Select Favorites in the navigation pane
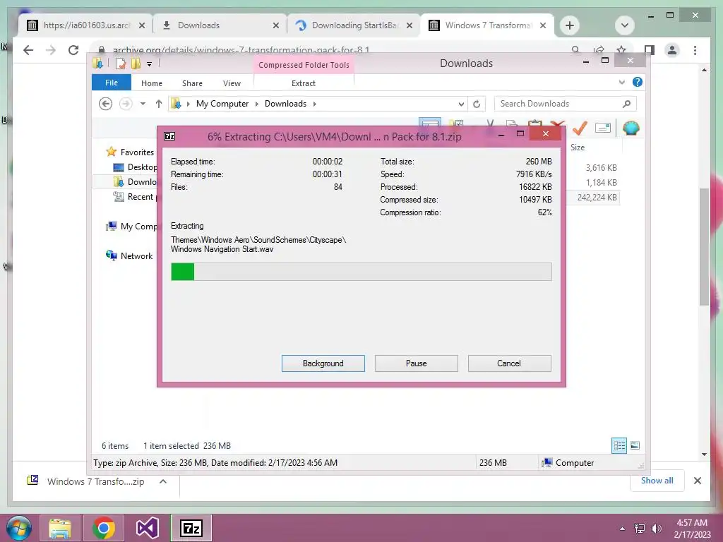The width and height of the screenshot is (723, 542). [x=137, y=152]
